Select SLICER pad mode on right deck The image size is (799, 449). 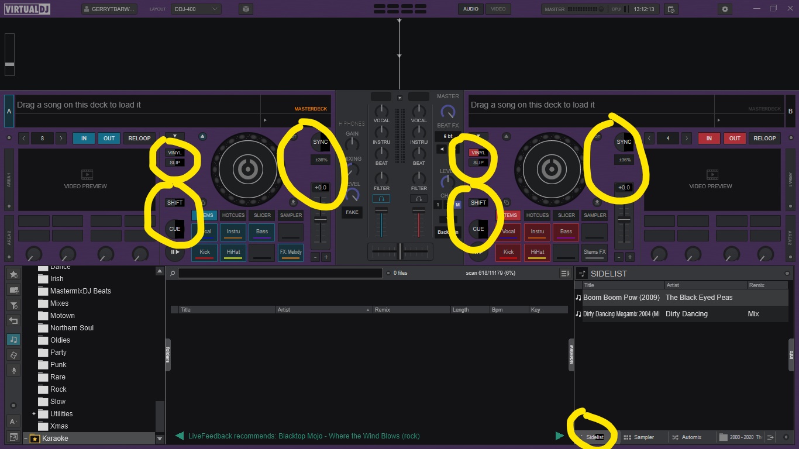pos(566,215)
